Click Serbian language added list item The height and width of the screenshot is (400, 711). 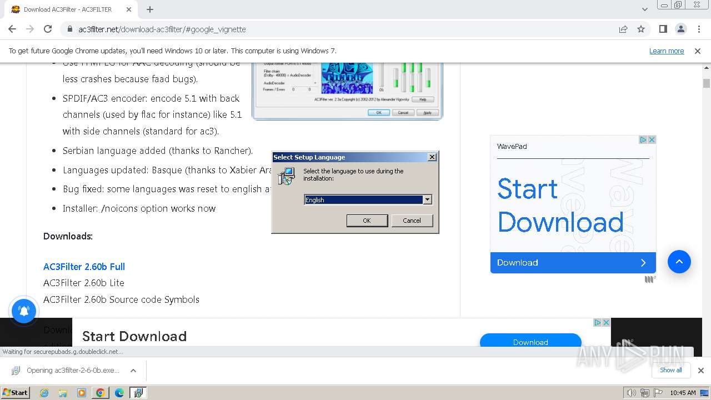tap(158, 151)
